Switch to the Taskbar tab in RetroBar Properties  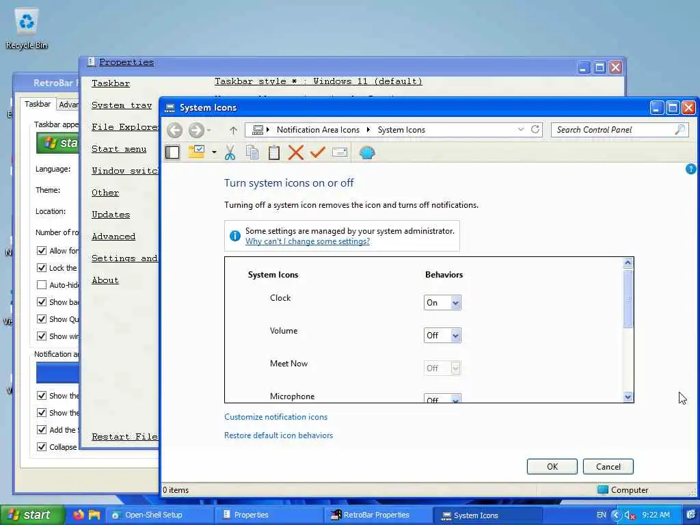click(x=38, y=104)
